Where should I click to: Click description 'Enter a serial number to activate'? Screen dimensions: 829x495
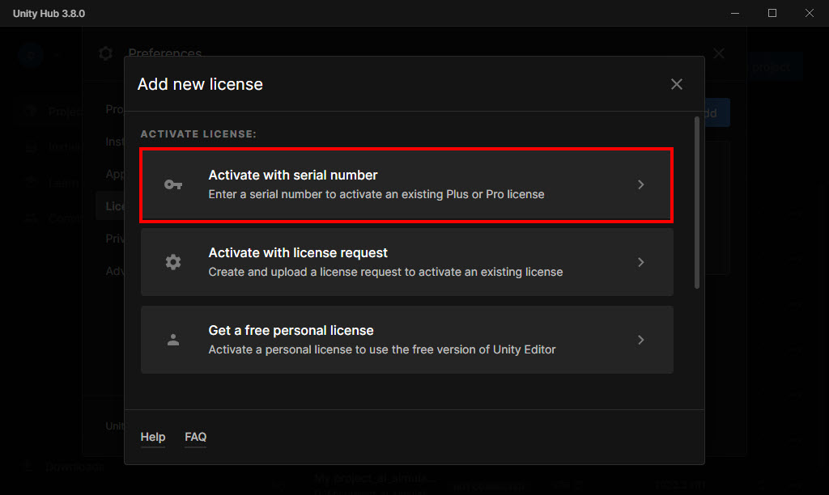(376, 194)
